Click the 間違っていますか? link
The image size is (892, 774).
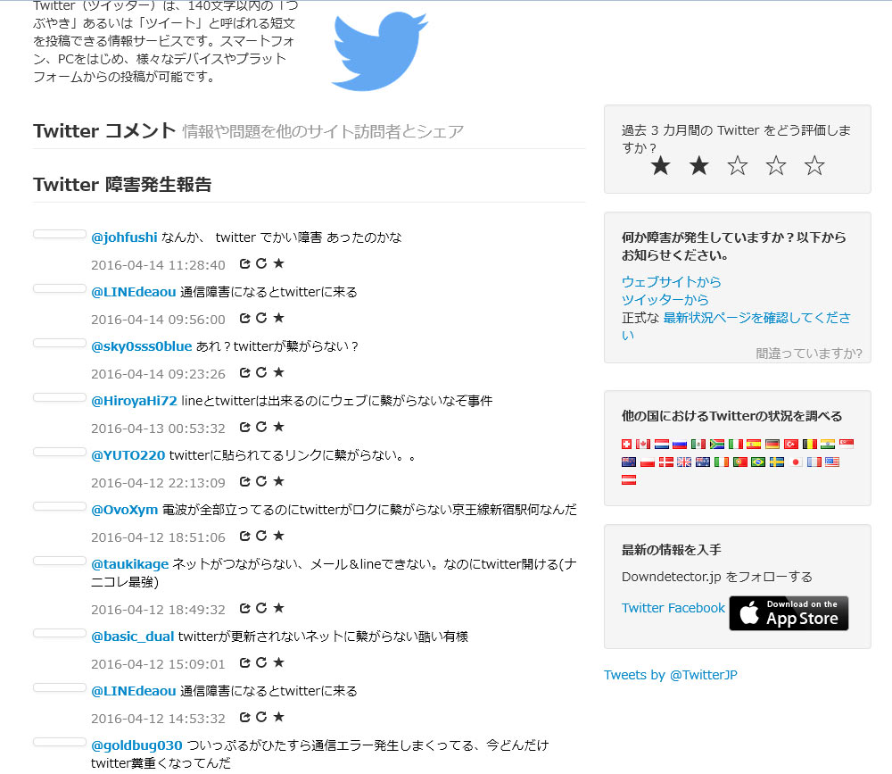coord(809,354)
